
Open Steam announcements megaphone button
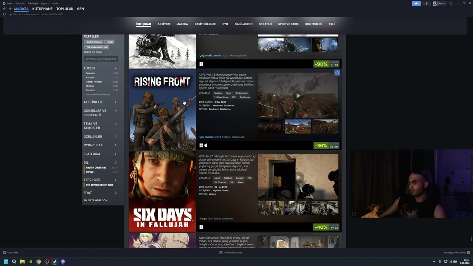(416, 3)
